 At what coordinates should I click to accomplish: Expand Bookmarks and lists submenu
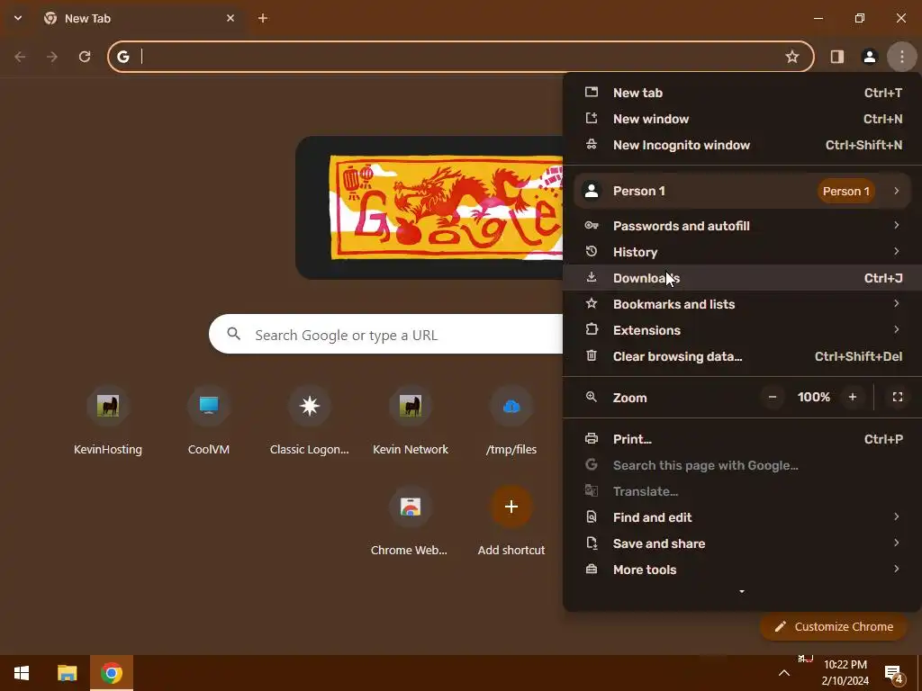[742, 304]
